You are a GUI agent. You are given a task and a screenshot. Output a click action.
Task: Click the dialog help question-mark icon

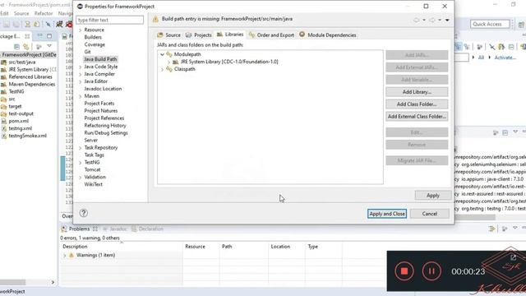pyautogui.click(x=84, y=213)
